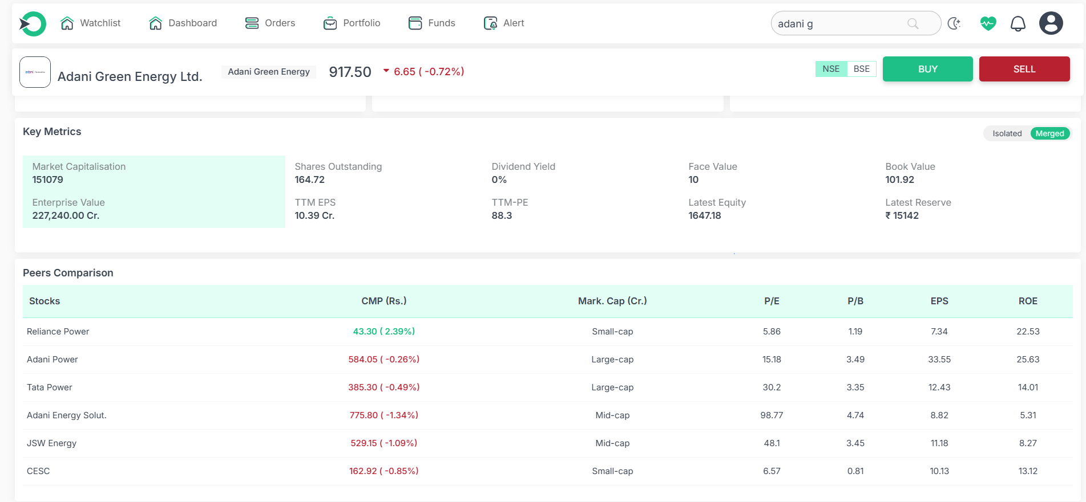Viewport: 1086px width, 502px height.
Task: Open Reliance Power peer row
Action: click(x=548, y=332)
